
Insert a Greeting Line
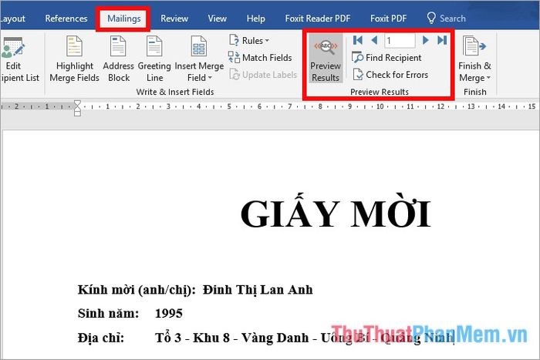pyautogui.click(x=154, y=60)
